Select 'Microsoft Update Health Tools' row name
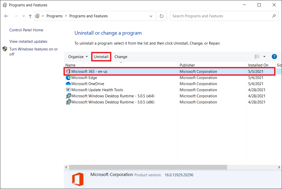The width and height of the screenshot is (282, 189). tap(97, 90)
